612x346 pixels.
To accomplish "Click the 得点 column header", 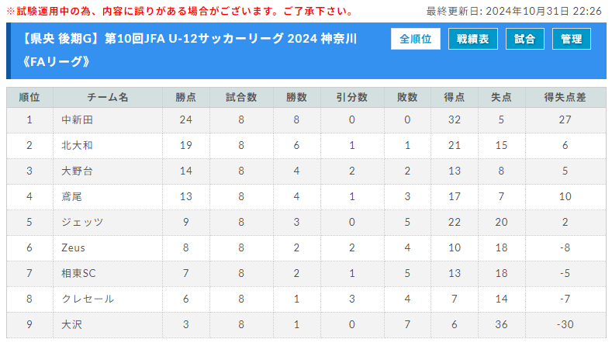I will click(455, 97).
